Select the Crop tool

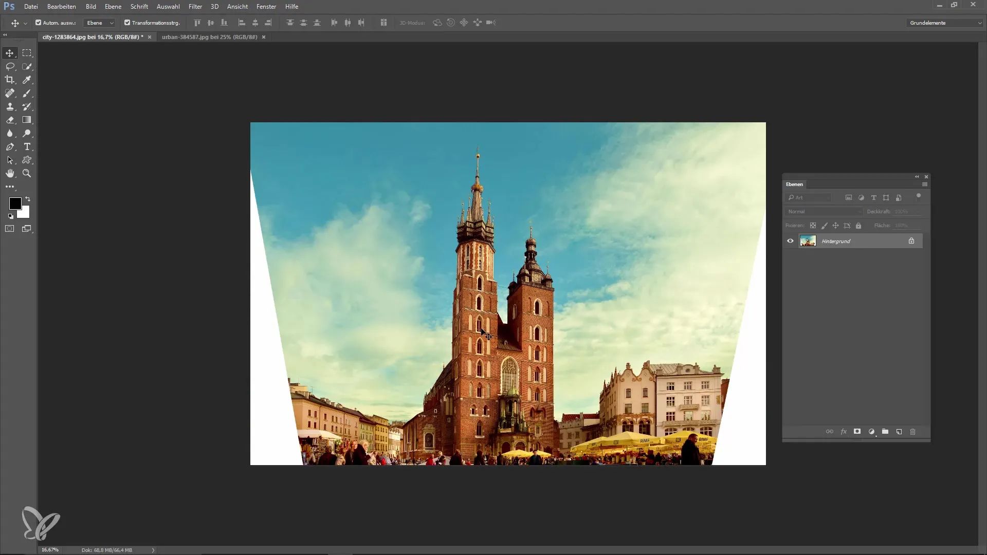(x=10, y=80)
